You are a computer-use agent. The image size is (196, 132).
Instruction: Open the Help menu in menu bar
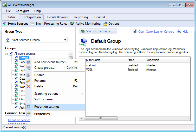point(37,11)
